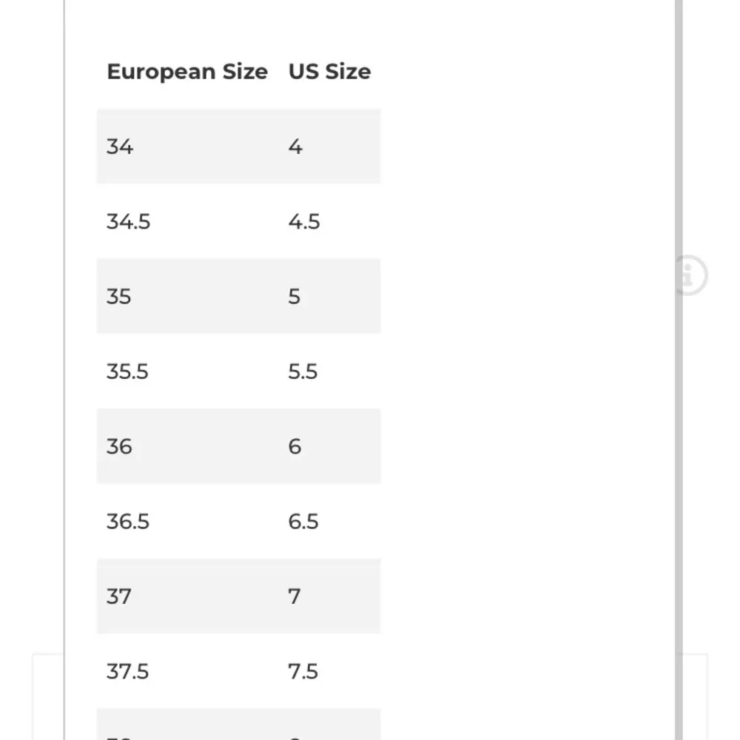Click the US Size column header

(329, 72)
